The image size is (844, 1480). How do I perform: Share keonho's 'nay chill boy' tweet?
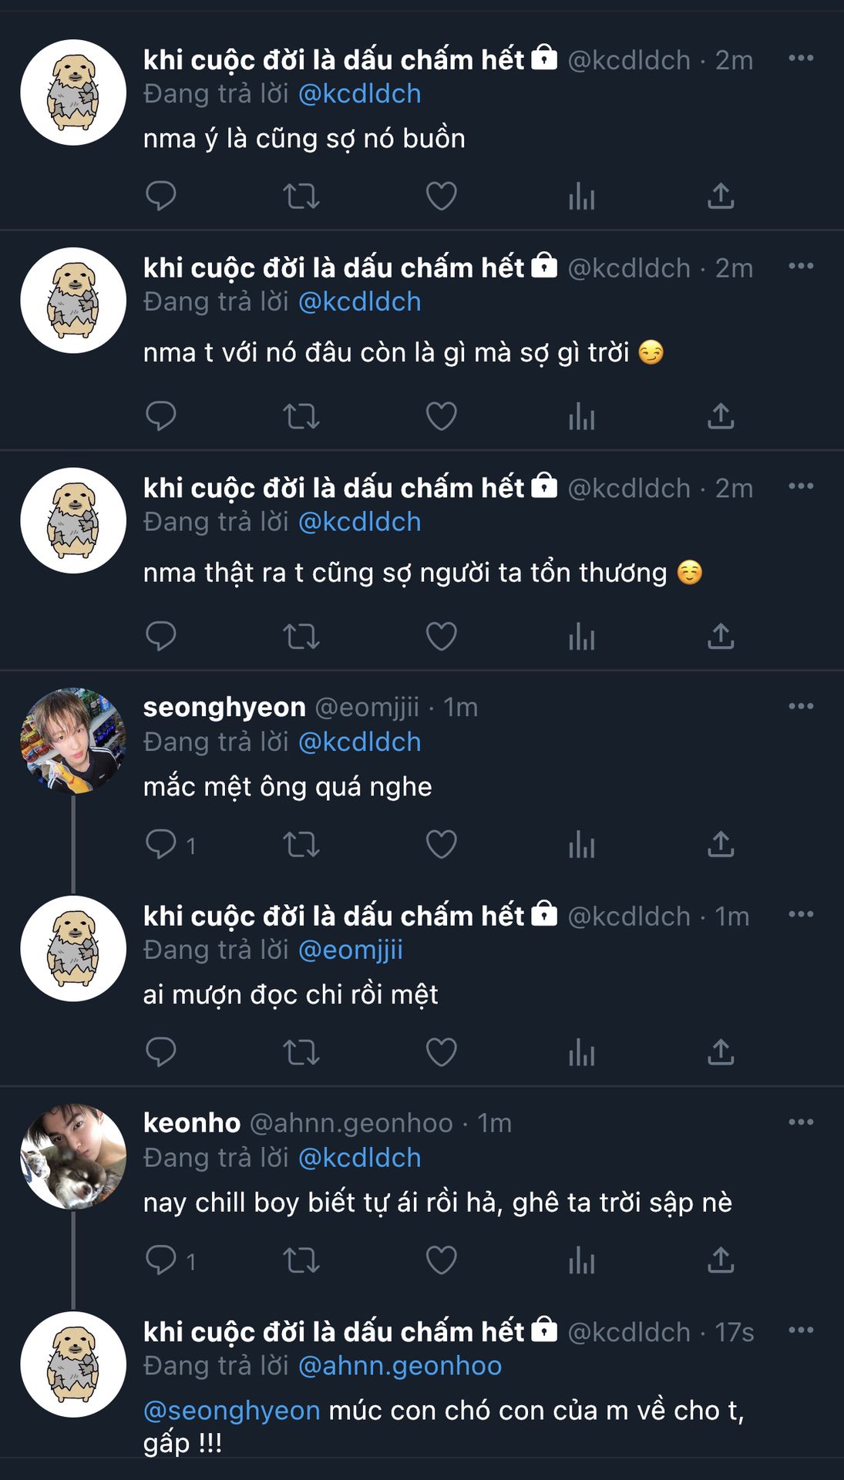tap(720, 1260)
